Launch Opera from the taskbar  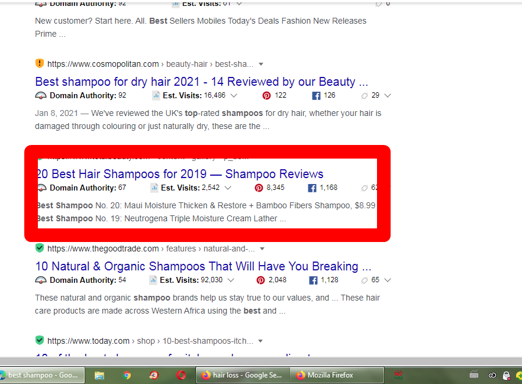coord(181,375)
